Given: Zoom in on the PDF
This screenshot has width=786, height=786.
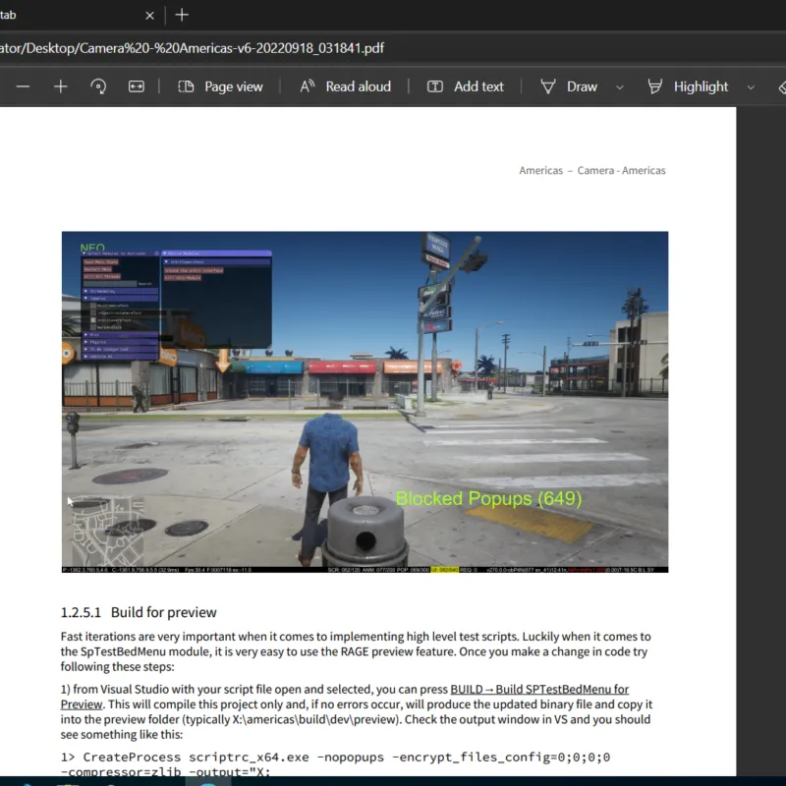Looking at the screenshot, I should pyautogui.click(x=60, y=86).
